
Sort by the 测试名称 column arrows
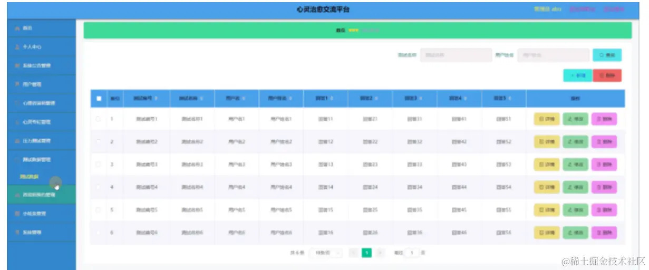tap(201, 98)
